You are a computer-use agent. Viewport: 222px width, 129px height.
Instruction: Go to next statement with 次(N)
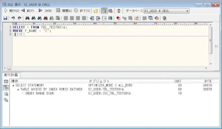[x=45, y=11]
